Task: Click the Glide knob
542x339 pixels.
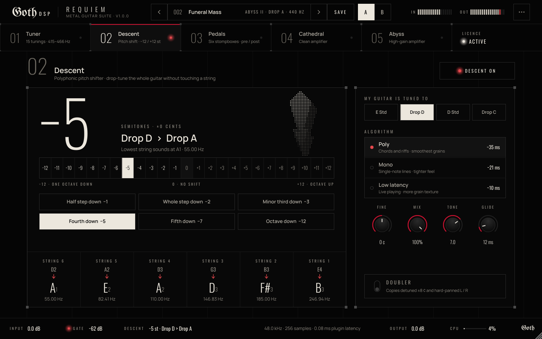Action: (488, 224)
